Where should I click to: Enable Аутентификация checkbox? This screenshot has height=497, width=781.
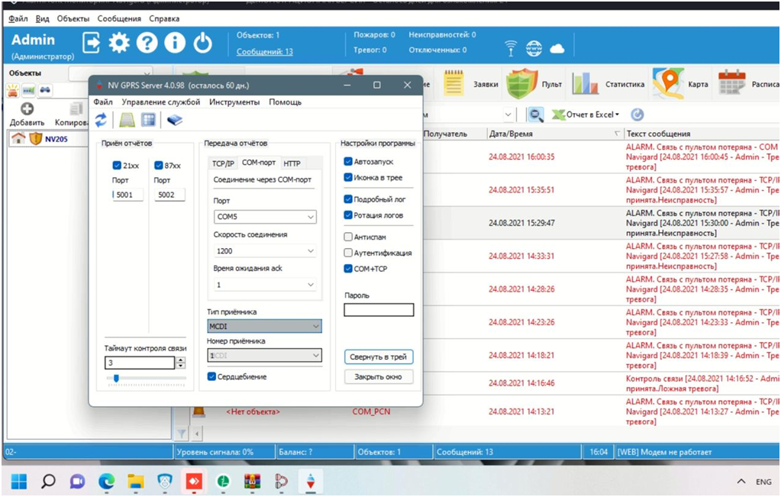point(348,253)
